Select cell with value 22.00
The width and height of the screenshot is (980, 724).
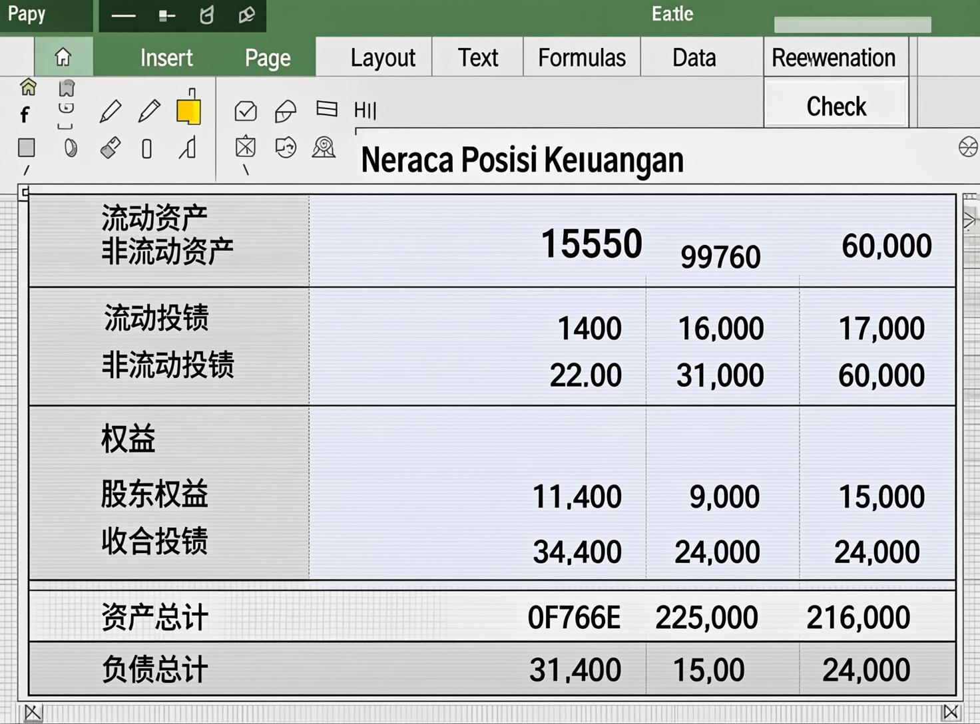point(585,376)
